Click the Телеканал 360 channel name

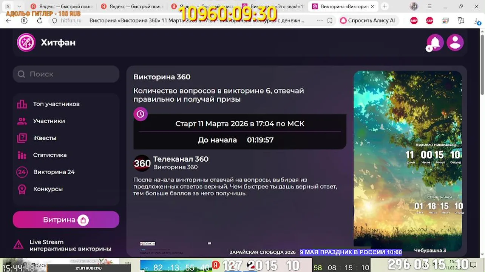point(181,159)
